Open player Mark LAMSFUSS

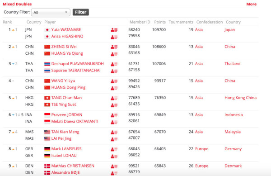66,149
